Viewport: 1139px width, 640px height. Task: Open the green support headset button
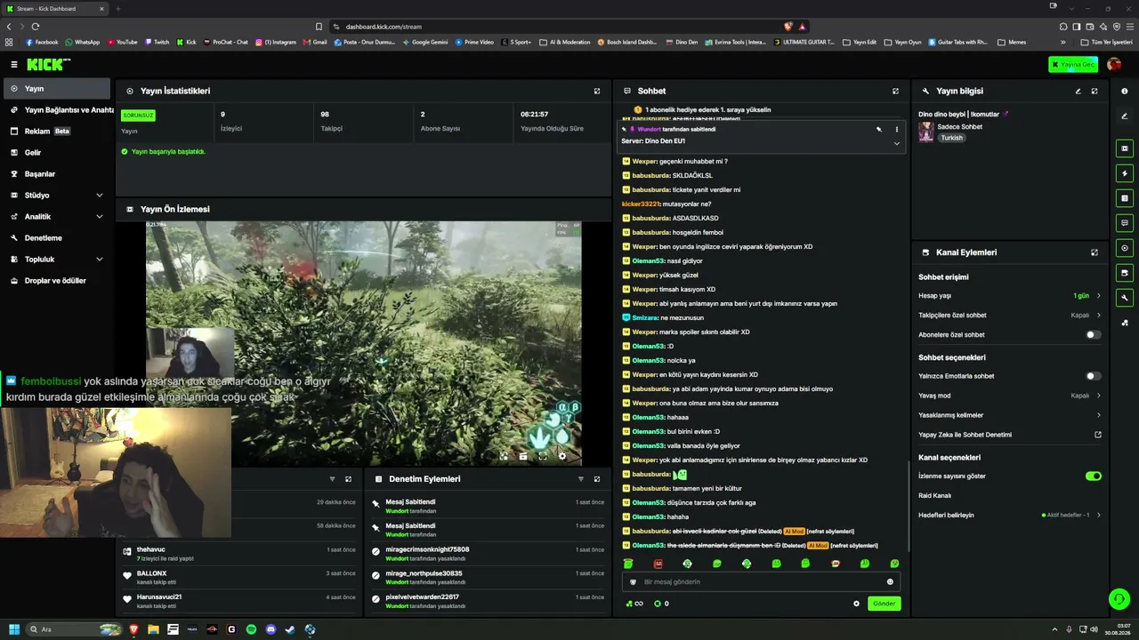coord(1119,599)
